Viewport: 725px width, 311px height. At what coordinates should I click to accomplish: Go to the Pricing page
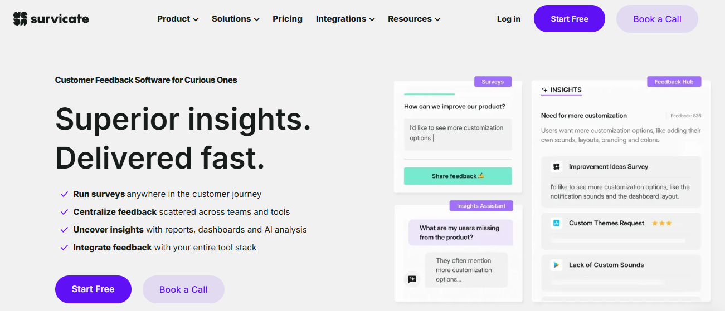point(288,19)
